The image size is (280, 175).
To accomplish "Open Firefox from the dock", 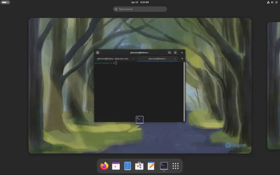I will 104,166.
